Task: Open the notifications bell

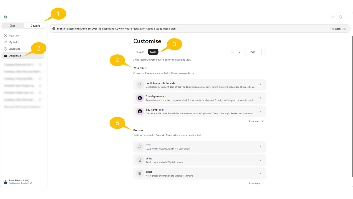Action: [340, 17]
